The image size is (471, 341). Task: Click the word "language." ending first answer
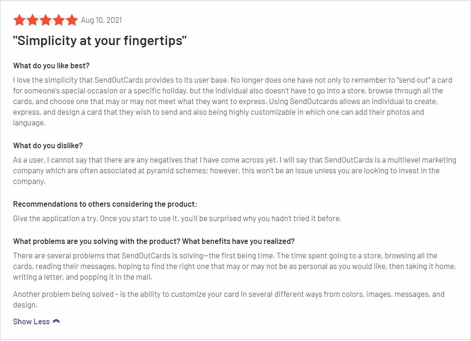(29, 123)
